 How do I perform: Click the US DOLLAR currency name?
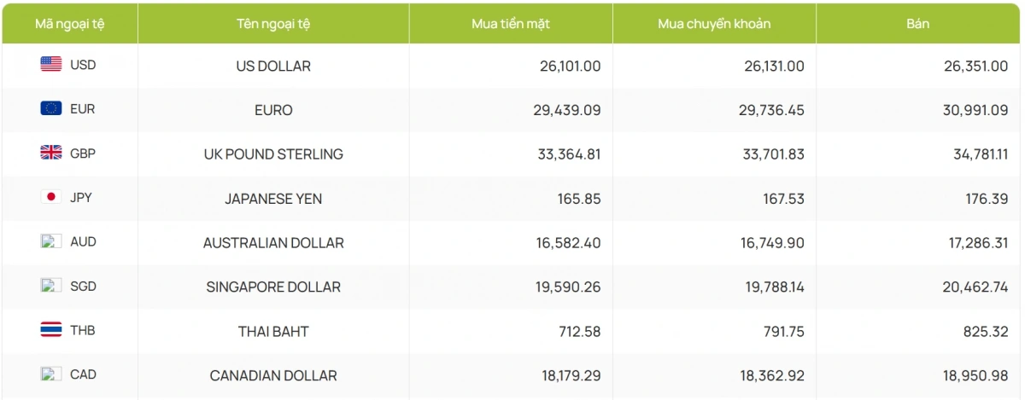pos(273,66)
